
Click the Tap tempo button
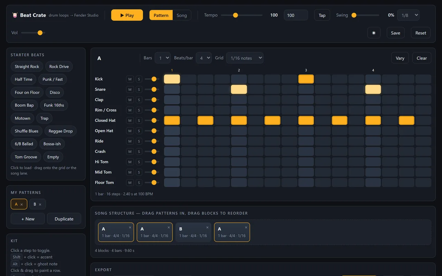322,15
